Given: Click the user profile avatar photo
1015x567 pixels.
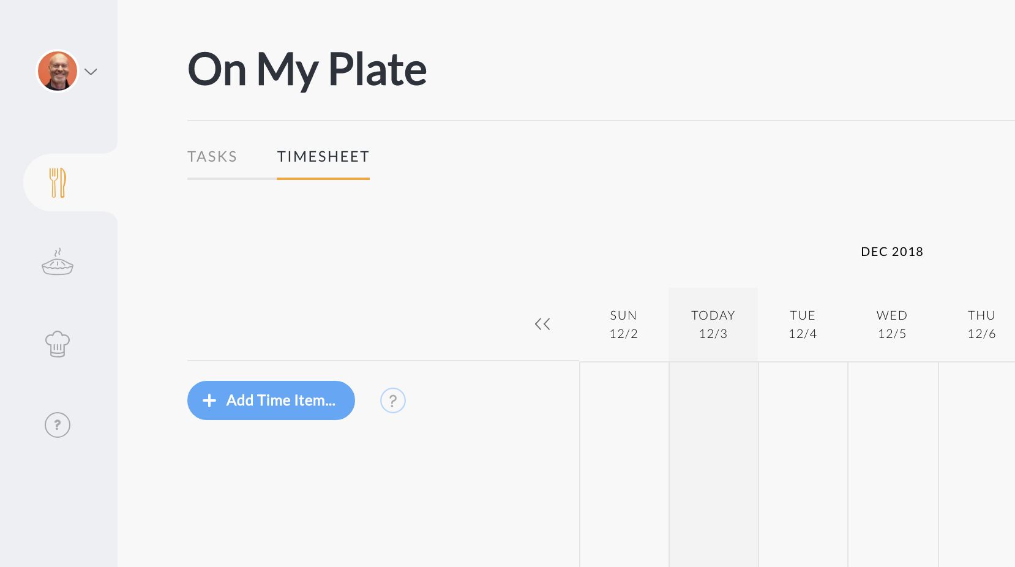Looking at the screenshot, I should click(x=57, y=70).
